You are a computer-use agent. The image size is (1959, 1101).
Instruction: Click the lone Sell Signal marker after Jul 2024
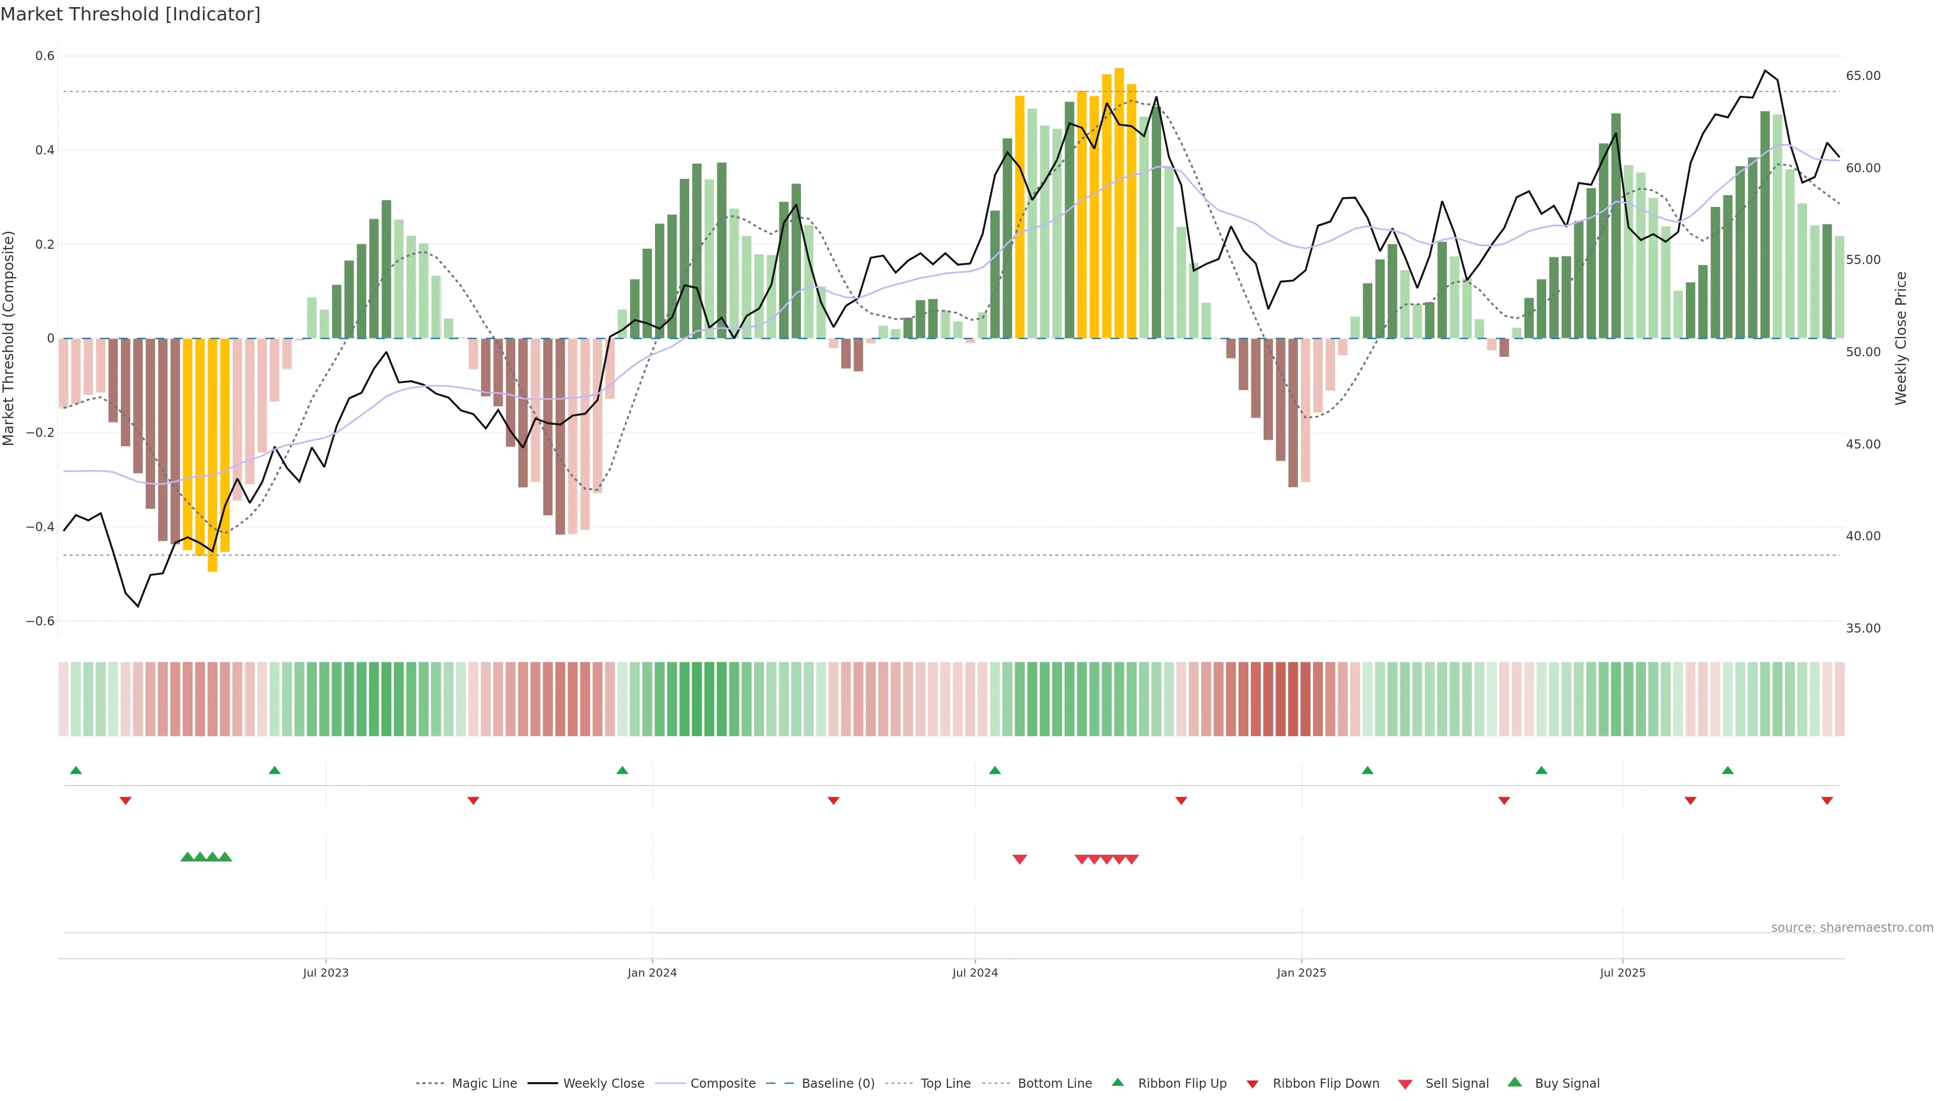[1020, 859]
